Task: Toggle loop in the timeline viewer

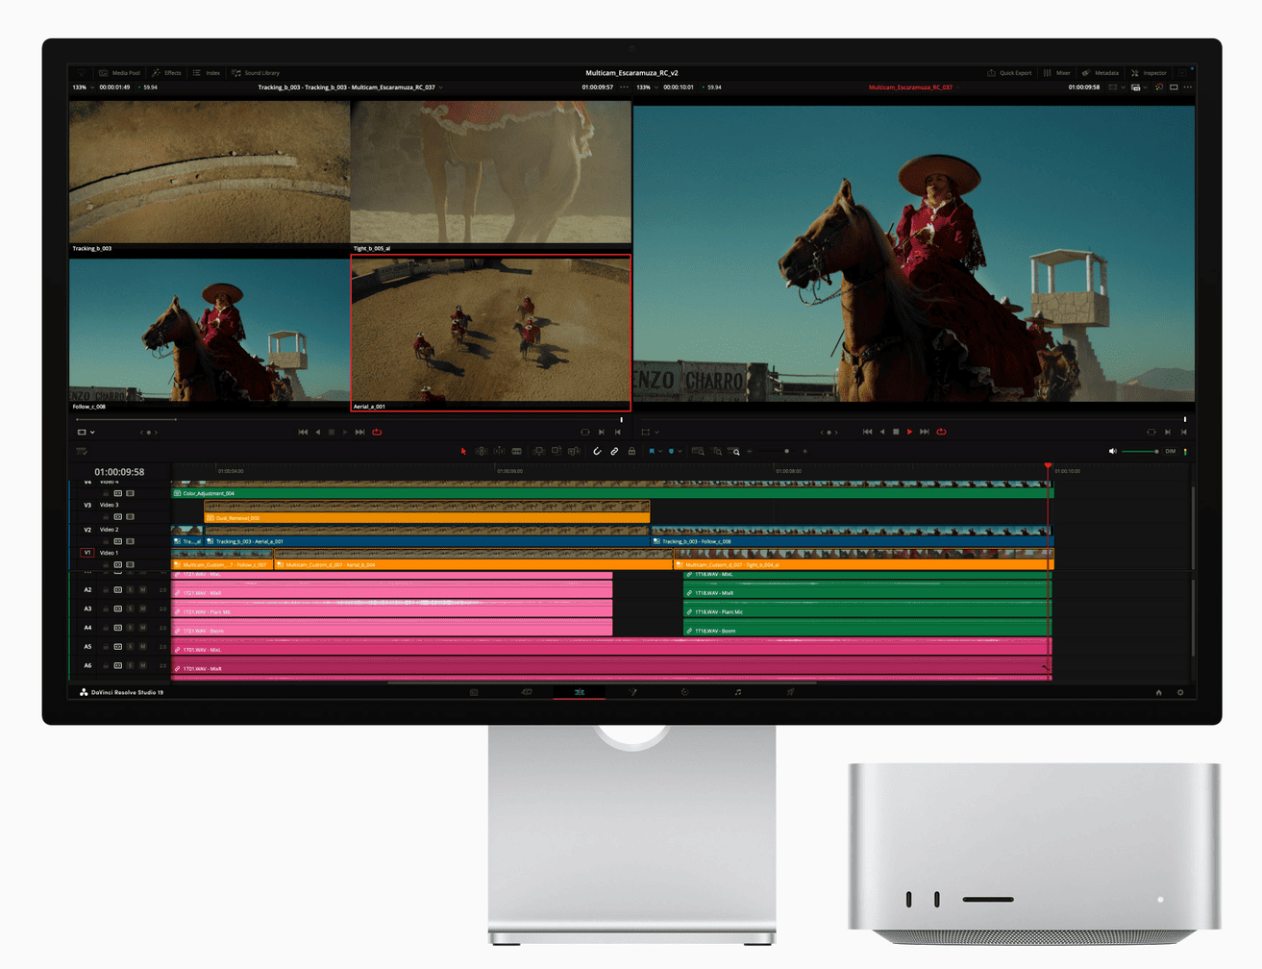Action: (x=941, y=433)
